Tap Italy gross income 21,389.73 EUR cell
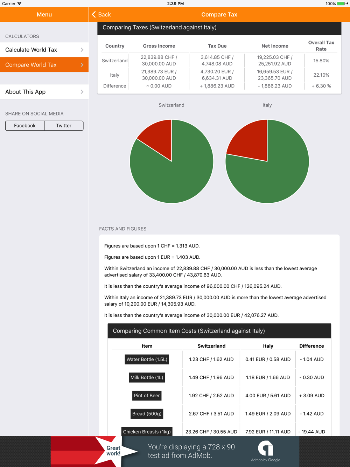Viewport: 350px width, 467px height. tap(159, 75)
